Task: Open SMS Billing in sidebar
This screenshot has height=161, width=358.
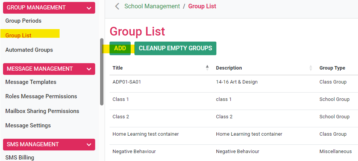Action: [x=20, y=158]
